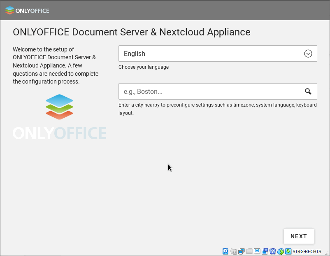The image size is (330, 256).
Task: Focus the city input field with Boston placeholder
Action: [x=210, y=91]
